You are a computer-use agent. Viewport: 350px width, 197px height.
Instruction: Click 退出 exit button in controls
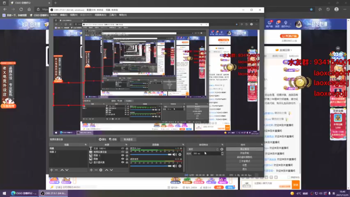tap(245, 169)
